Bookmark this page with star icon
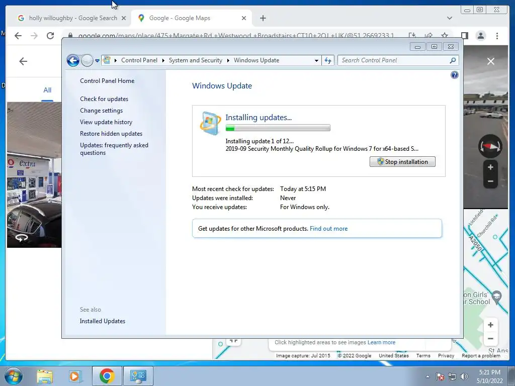 click(x=445, y=36)
